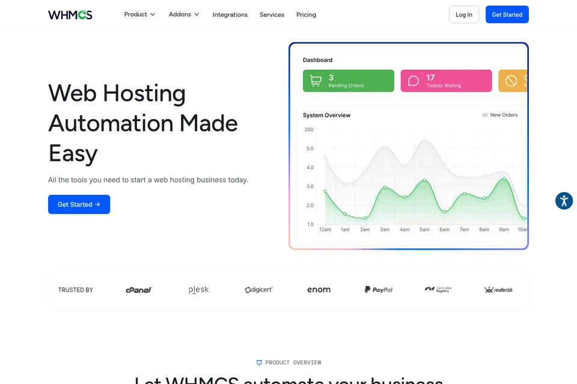This screenshot has width=577, height=384.
Task: Click the "All the tools you need" subtitle
Action: click(148, 180)
